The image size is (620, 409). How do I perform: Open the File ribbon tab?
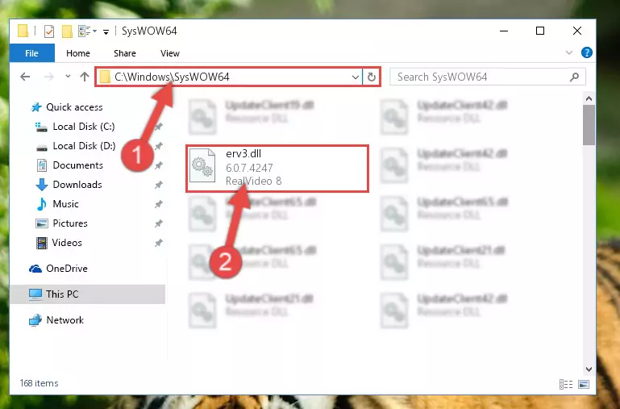tap(31, 53)
